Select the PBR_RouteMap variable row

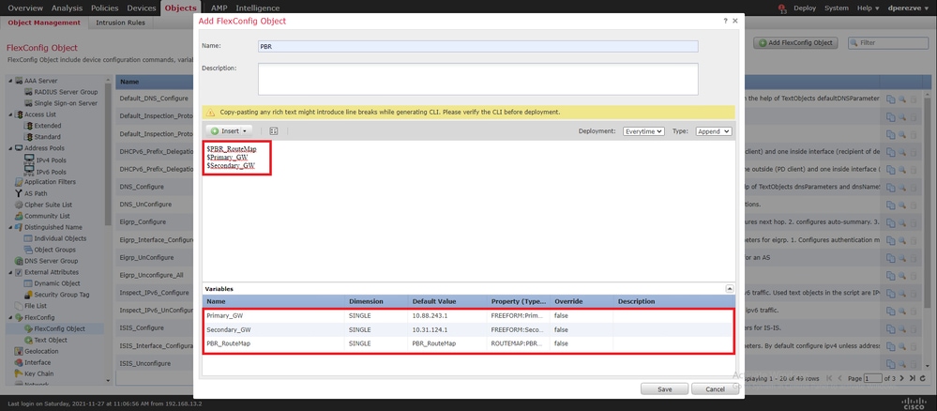[468, 344]
